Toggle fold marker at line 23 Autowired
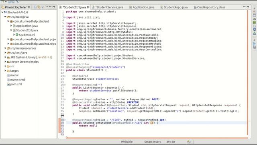The height and width of the screenshot is (145, 257). [x=65, y=76]
